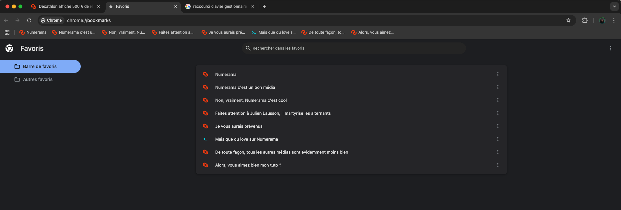Select 'Alors, vous aimez bien mon tuto ?' row

[x=351, y=165]
